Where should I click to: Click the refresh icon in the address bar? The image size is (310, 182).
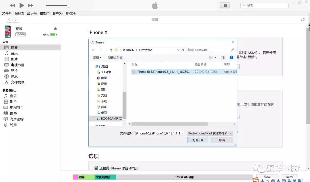pos(183,50)
